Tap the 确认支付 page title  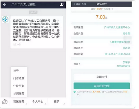coord(102,4)
